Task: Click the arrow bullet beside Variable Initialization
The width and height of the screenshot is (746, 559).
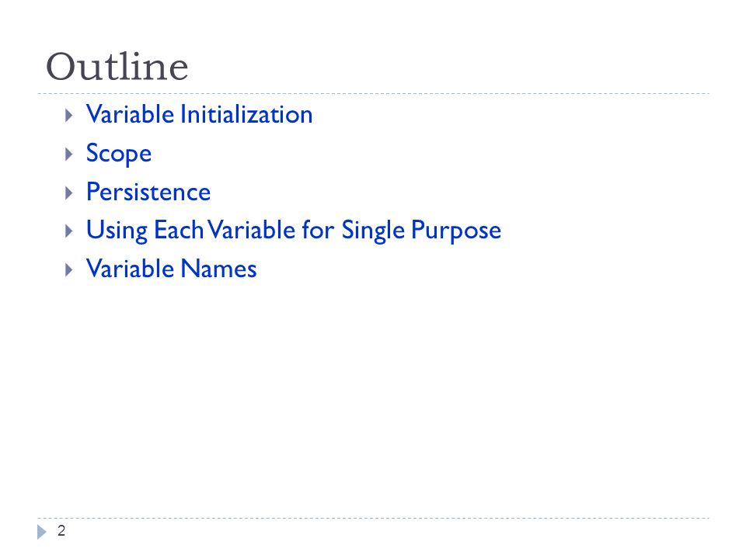Action: point(69,115)
